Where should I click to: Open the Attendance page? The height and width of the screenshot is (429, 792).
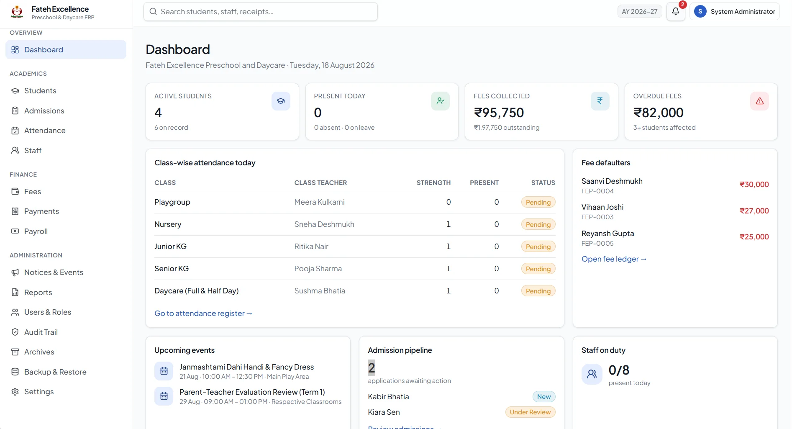pyautogui.click(x=66, y=131)
